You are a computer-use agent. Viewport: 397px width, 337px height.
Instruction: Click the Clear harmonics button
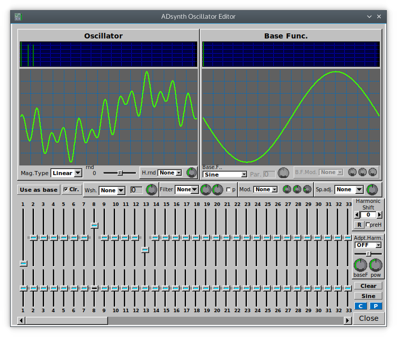coord(368,286)
